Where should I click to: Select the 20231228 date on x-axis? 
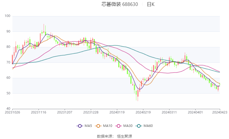91,112
